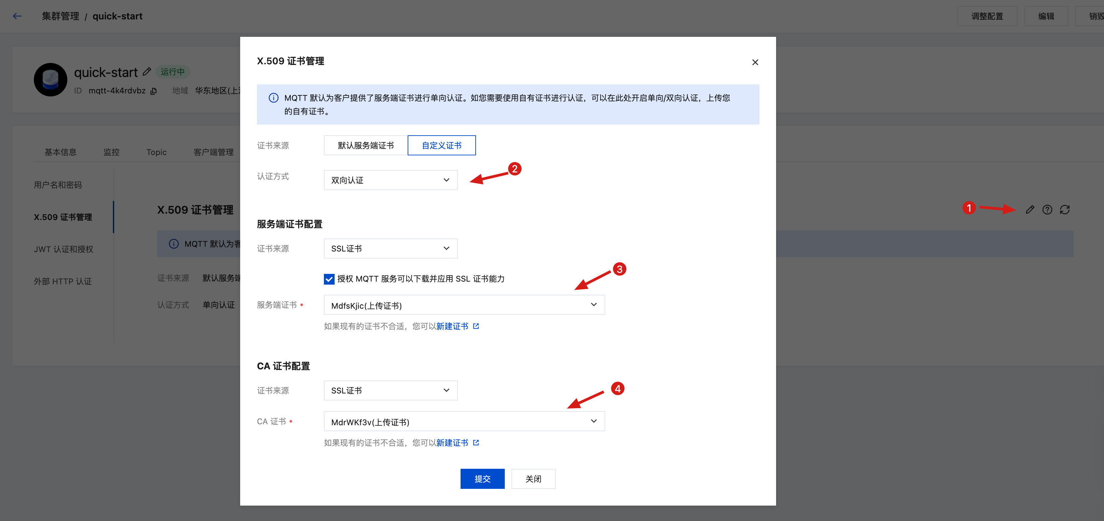This screenshot has width=1104, height=521.
Task: Close the X.509 certificate dialog
Action: pos(755,63)
